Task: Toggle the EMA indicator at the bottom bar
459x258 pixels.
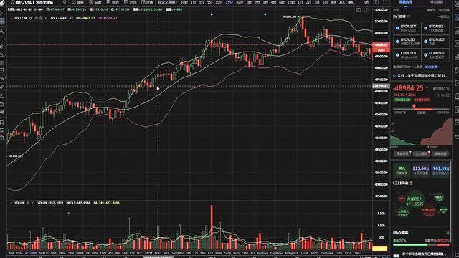Action: pyautogui.click(x=19, y=253)
